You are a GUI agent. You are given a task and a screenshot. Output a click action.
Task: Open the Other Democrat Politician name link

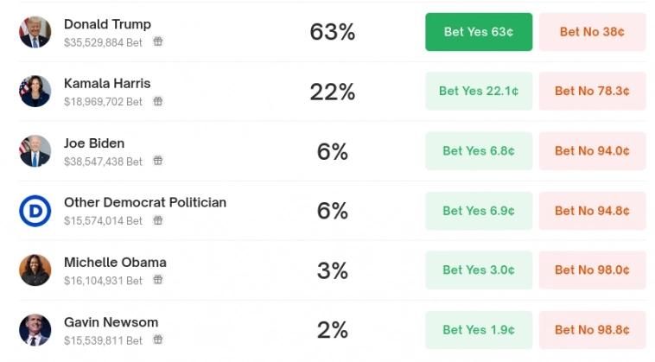click(x=145, y=203)
